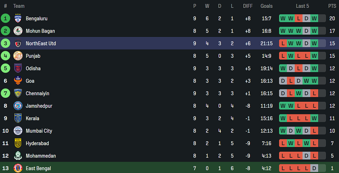
Task: Sort the table by PTS column
Action: pyautogui.click(x=332, y=6)
